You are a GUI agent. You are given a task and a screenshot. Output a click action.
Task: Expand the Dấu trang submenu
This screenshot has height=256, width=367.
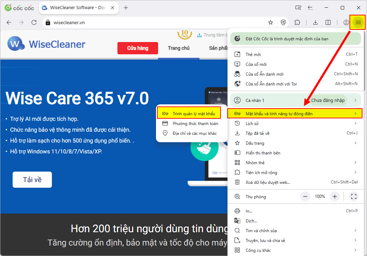[x=295, y=143]
